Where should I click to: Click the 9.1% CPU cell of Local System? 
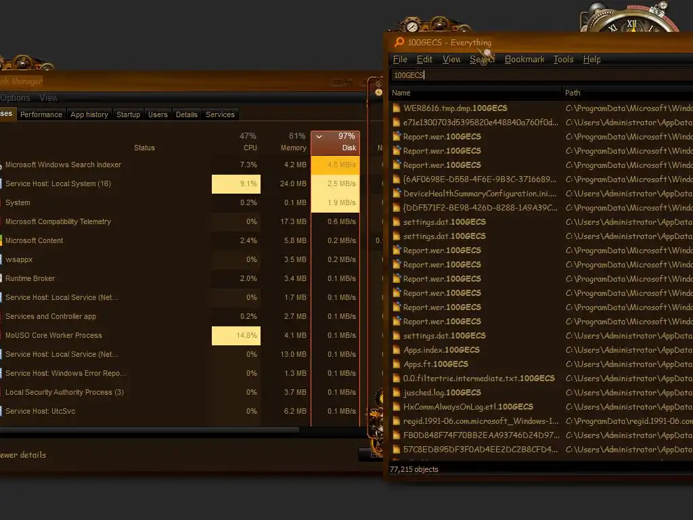click(x=236, y=184)
